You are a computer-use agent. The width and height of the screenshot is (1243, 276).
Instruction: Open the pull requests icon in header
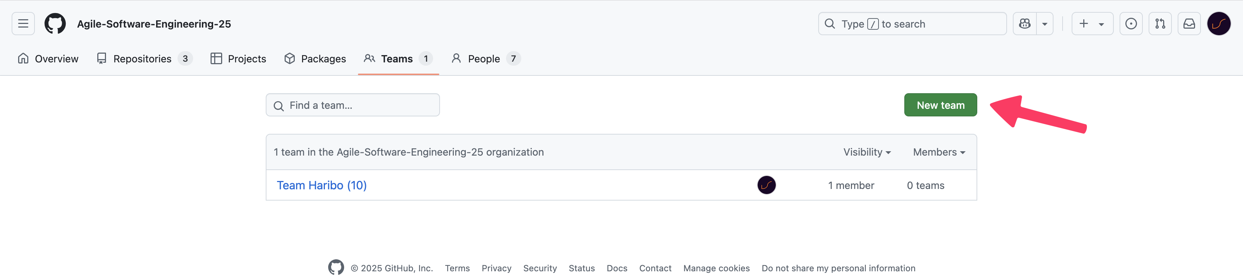coord(1160,24)
